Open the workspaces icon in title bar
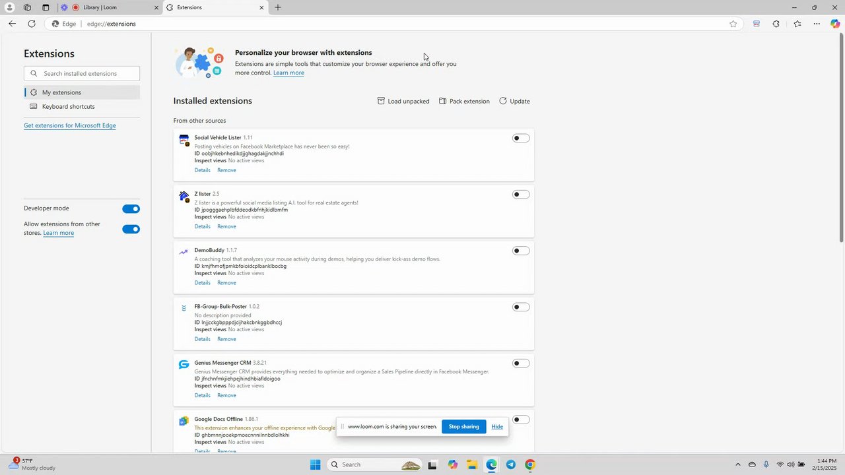Viewport: 845px width, 475px height. click(27, 7)
